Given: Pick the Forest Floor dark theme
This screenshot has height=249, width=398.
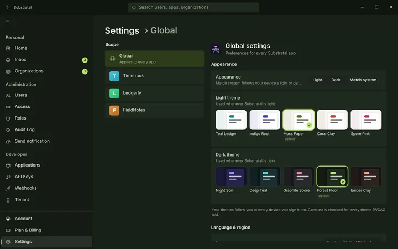Looking at the screenshot, I should click(x=332, y=177).
